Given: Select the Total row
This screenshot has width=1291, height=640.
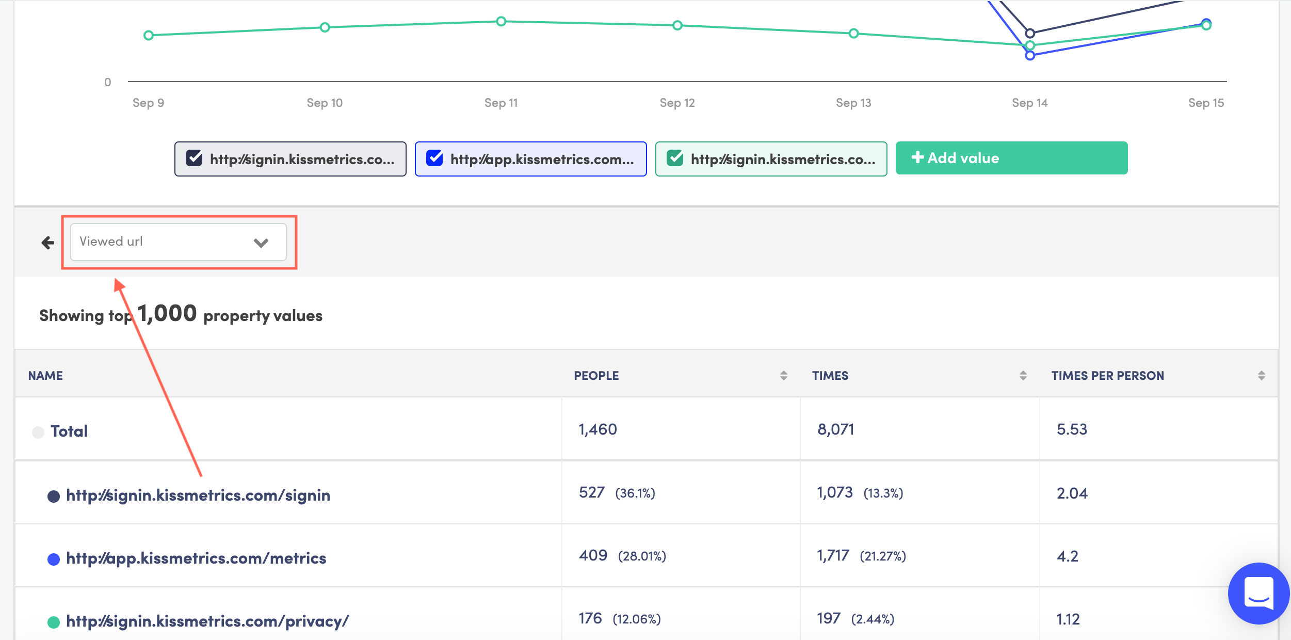Looking at the screenshot, I should pos(69,431).
